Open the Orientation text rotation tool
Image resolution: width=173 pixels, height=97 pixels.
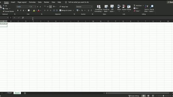click(54, 6)
